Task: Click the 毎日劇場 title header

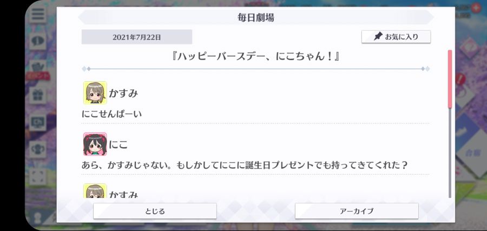Action: [255, 17]
